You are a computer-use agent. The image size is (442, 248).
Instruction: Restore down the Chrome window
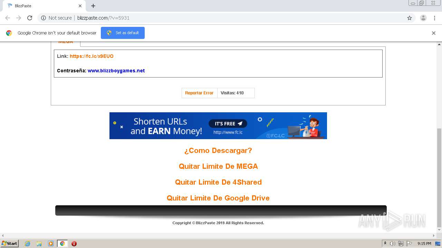[422, 3]
